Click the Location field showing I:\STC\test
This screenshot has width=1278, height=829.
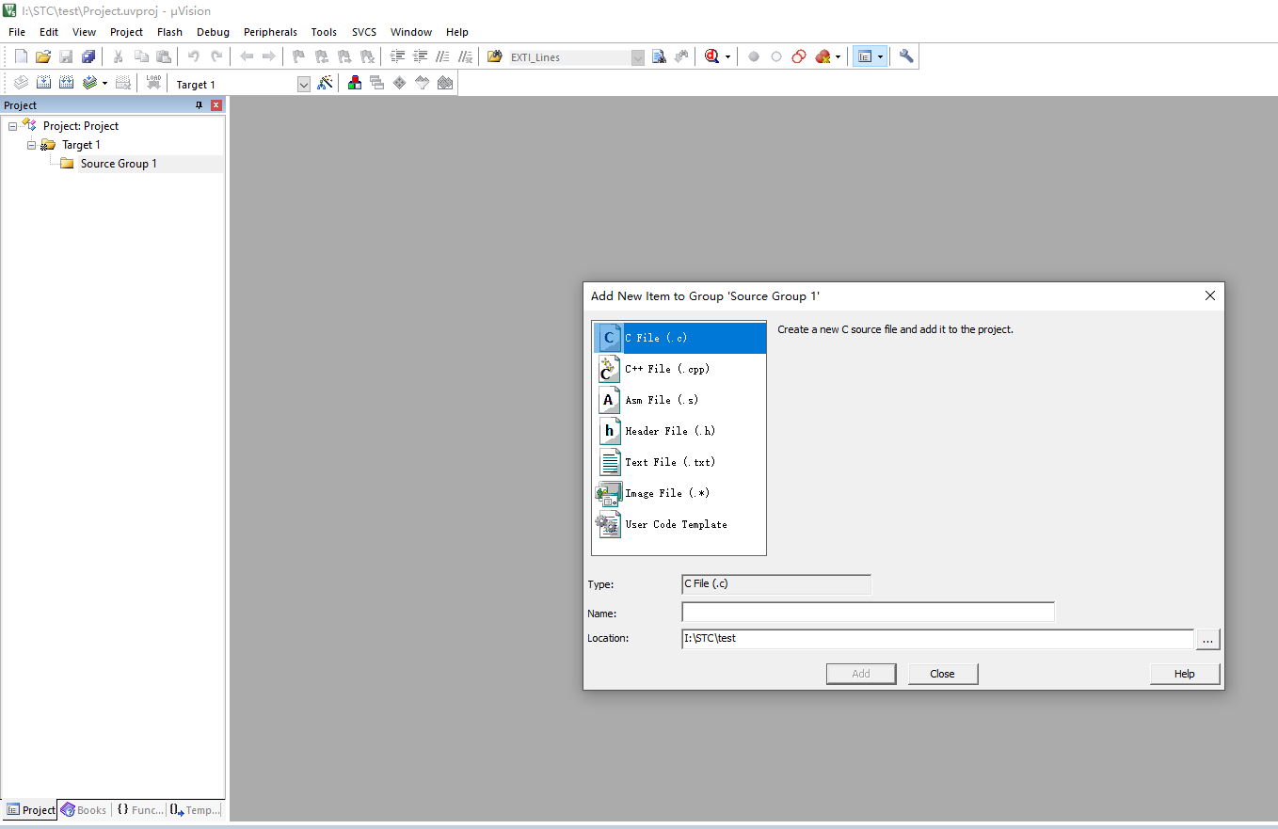(x=937, y=639)
